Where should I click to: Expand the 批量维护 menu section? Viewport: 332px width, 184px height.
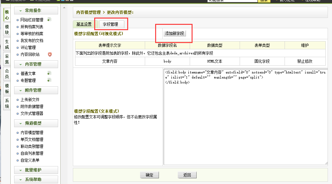coord(36,170)
